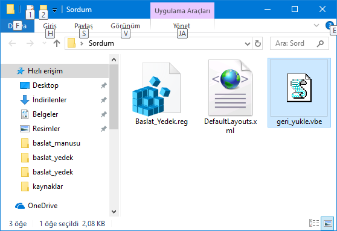Switch to the Görünüm ribbon tab

pyautogui.click(x=125, y=26)
